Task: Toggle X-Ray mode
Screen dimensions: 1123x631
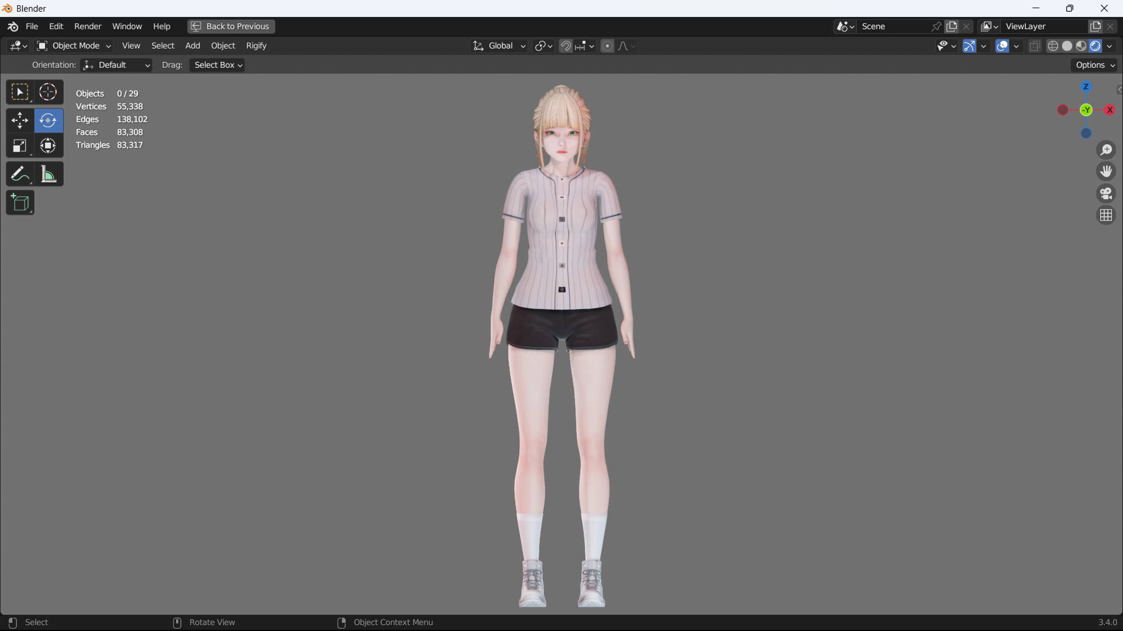Action: point(1034,46)
